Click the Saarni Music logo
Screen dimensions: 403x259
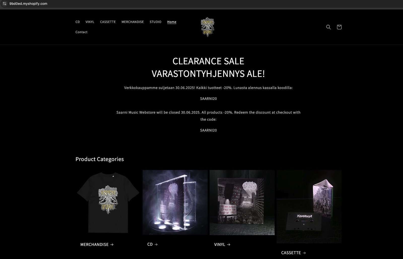point(208,27)
